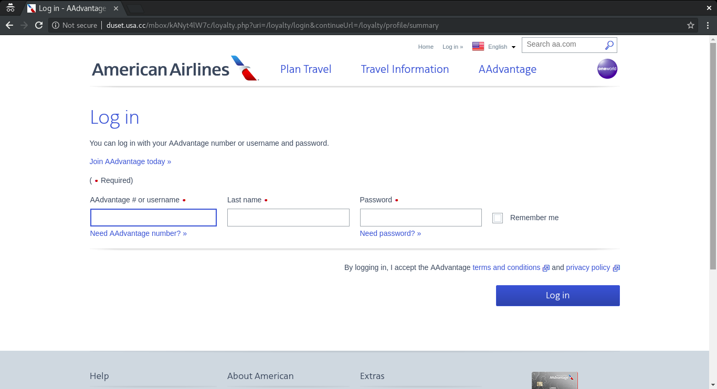This screenshot has width=717, height=389.
Task: Open the Need password? link
Action: pos(391,233)
